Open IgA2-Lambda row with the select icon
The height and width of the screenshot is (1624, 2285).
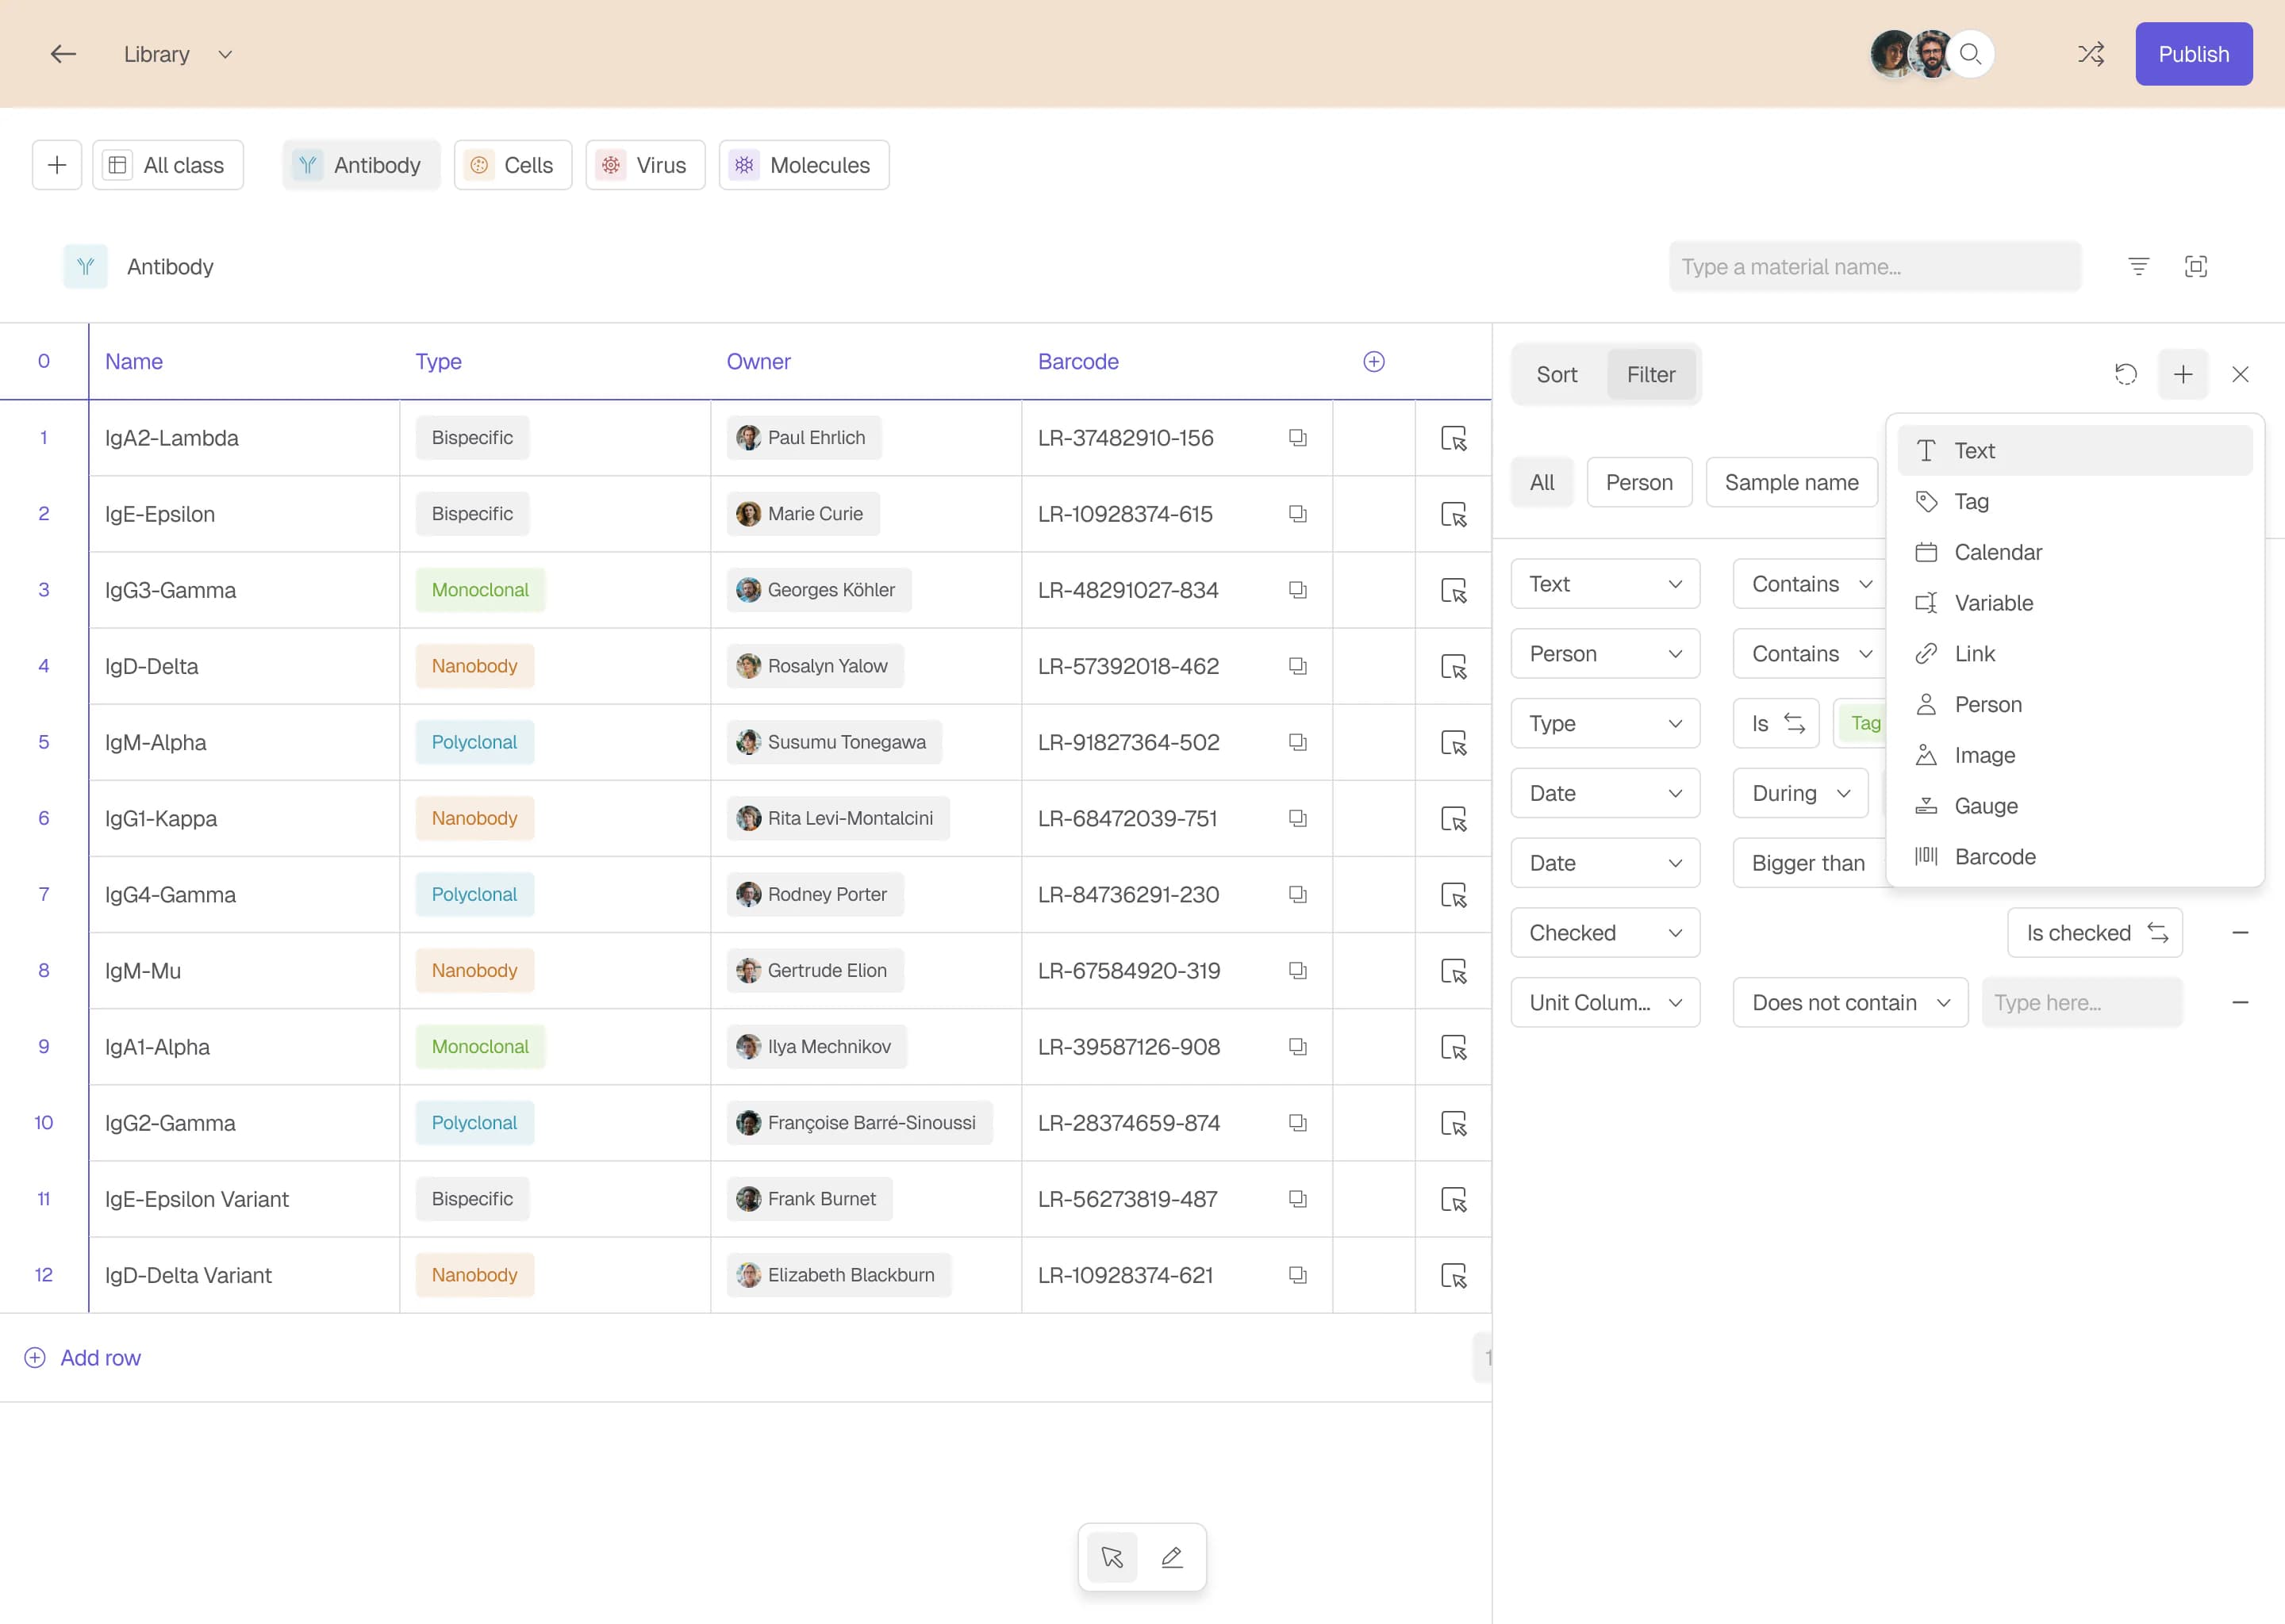[1454, 438]
